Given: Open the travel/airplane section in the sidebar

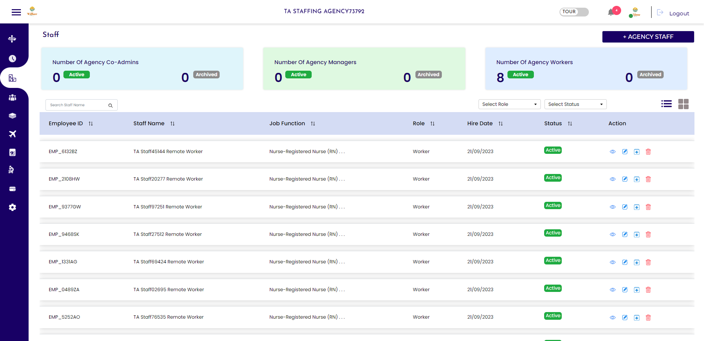Looking at the screenshot, I should coord(12,134).
